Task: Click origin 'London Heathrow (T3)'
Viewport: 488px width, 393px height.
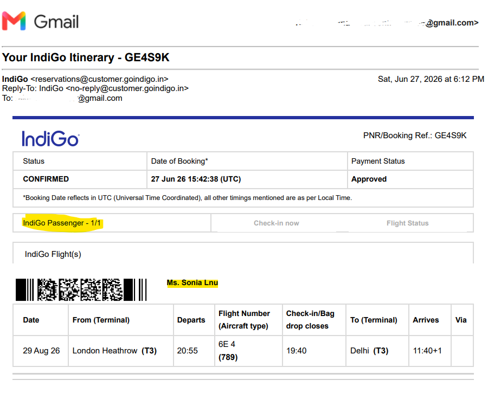Action: click(114, 351)
